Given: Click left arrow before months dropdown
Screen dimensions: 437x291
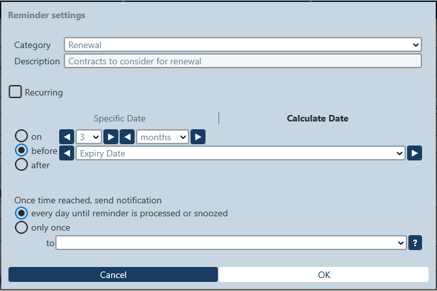Looking at the screenshot, I should [x=128, y=137].
